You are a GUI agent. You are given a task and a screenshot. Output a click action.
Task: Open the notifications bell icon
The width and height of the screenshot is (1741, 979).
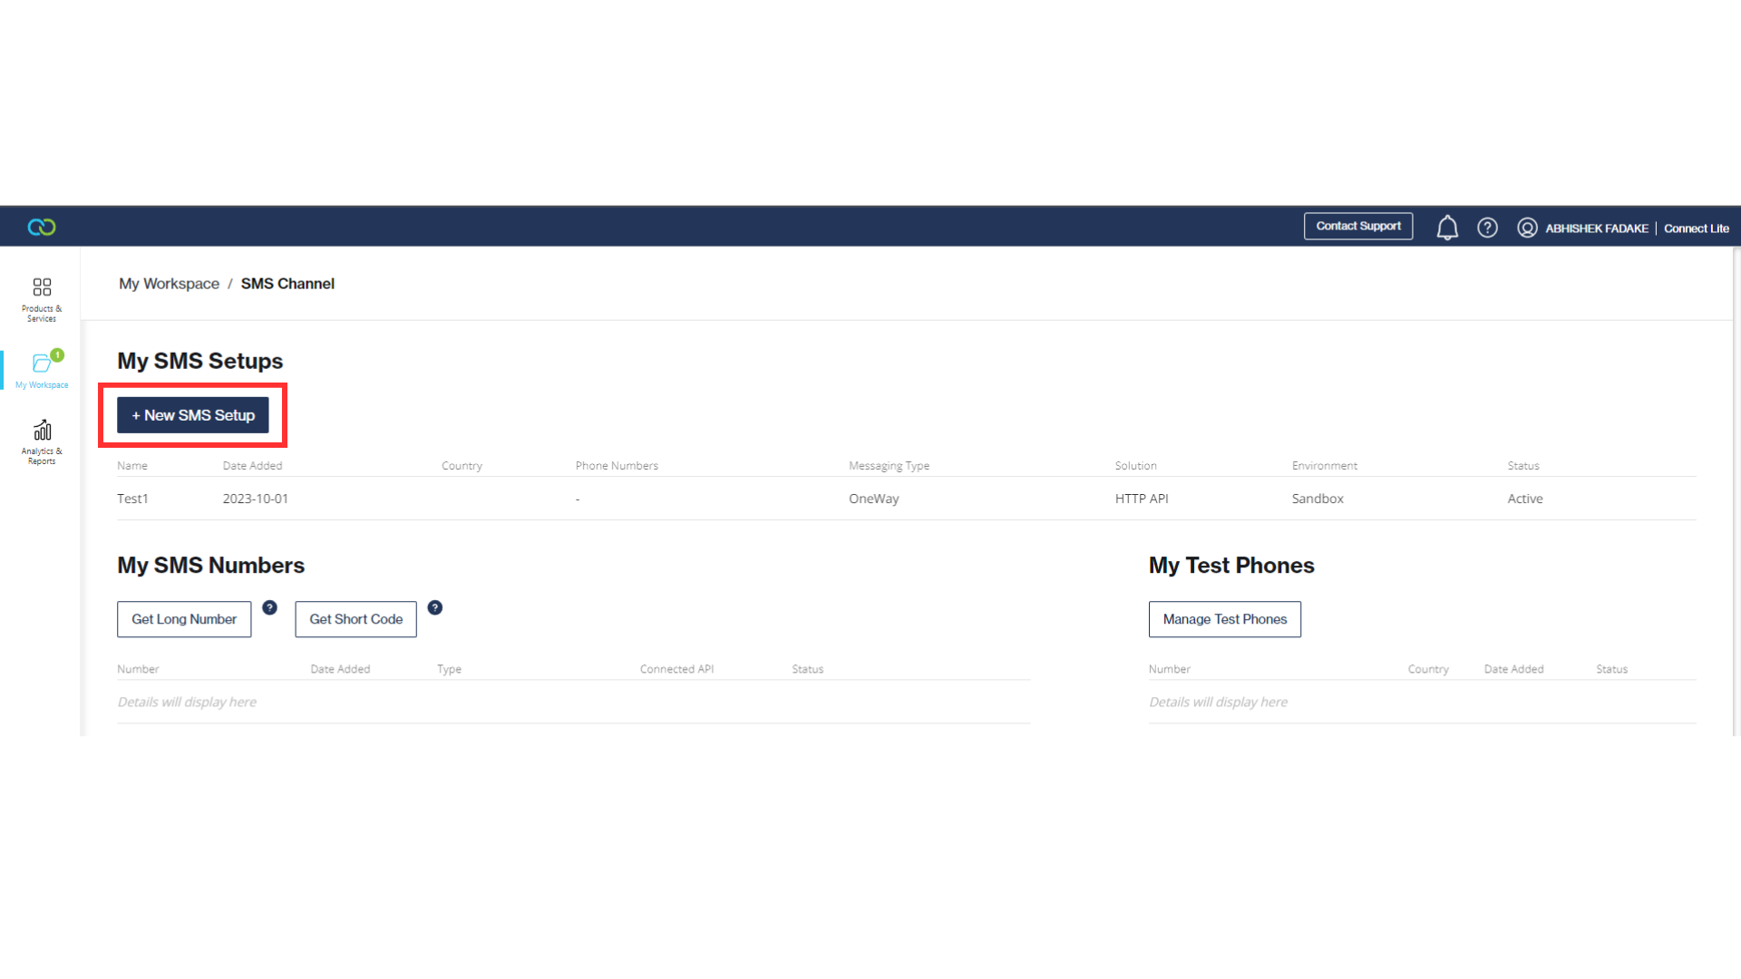1447,228
